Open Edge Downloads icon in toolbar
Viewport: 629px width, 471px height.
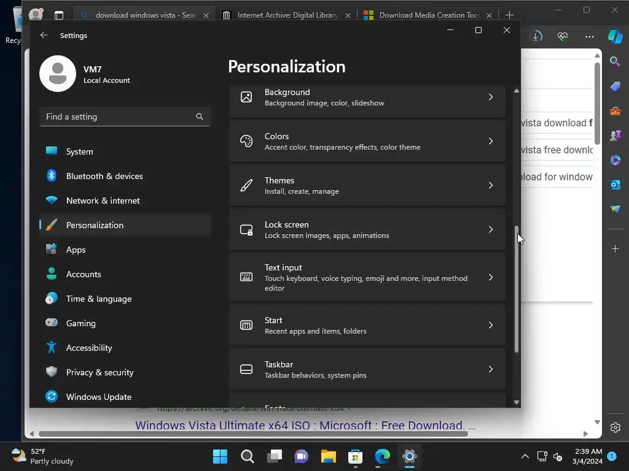pos(536,36)
